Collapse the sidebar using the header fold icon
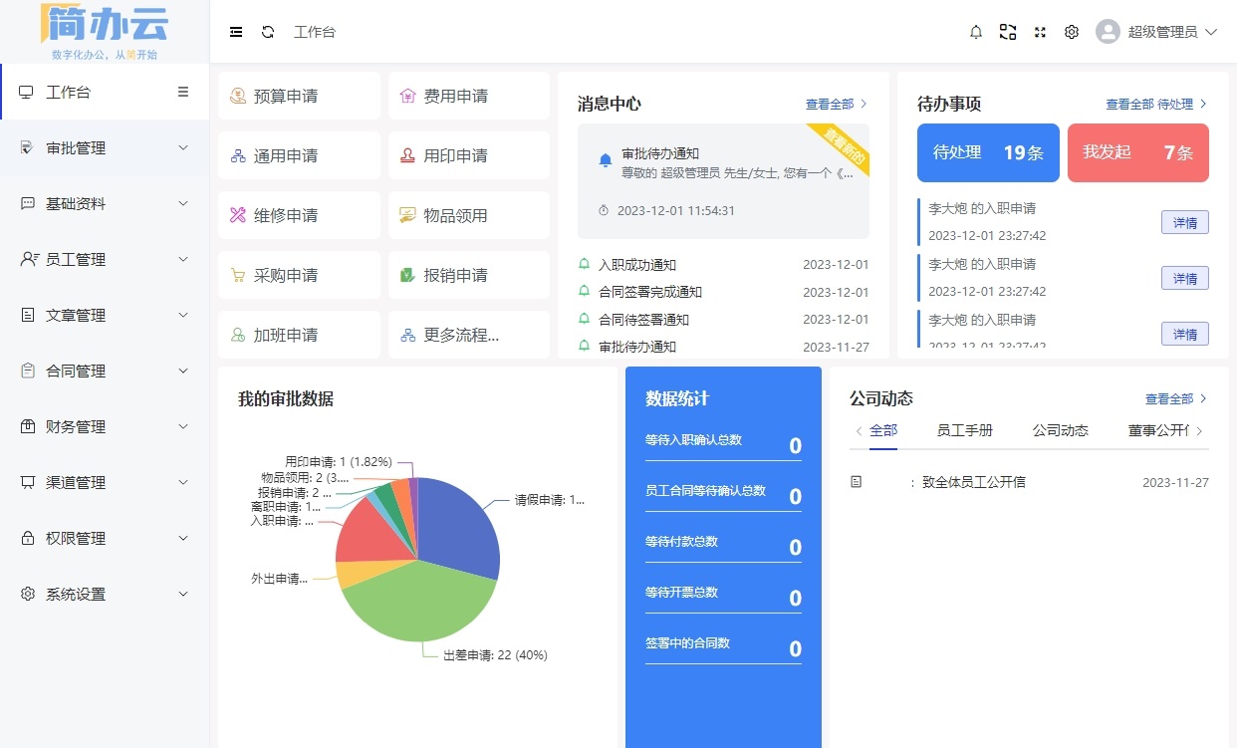Screen dimensions: 1237x748 236,32
